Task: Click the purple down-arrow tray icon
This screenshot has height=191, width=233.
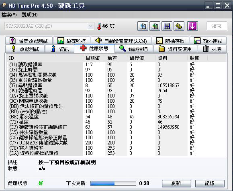Action: [x=192, y=26]
